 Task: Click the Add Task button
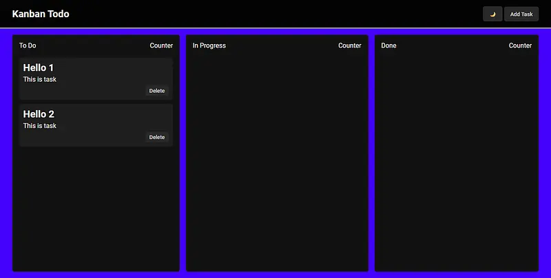[x=521, y=14]
